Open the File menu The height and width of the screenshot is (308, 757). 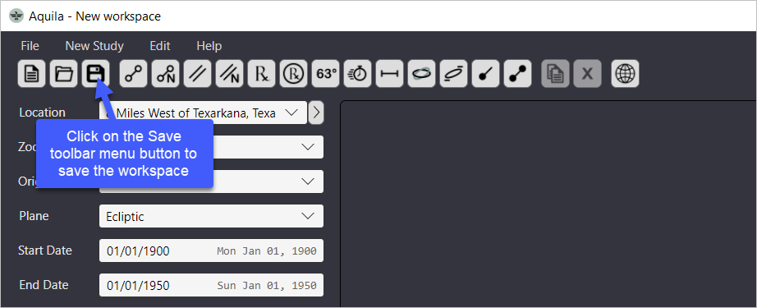coord(30,46)
